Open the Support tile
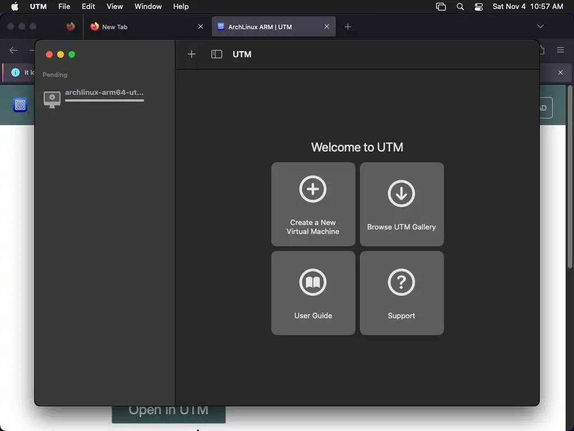Image resolution: width=574 pixels, height=431 pixels. [x=401, y=293]
